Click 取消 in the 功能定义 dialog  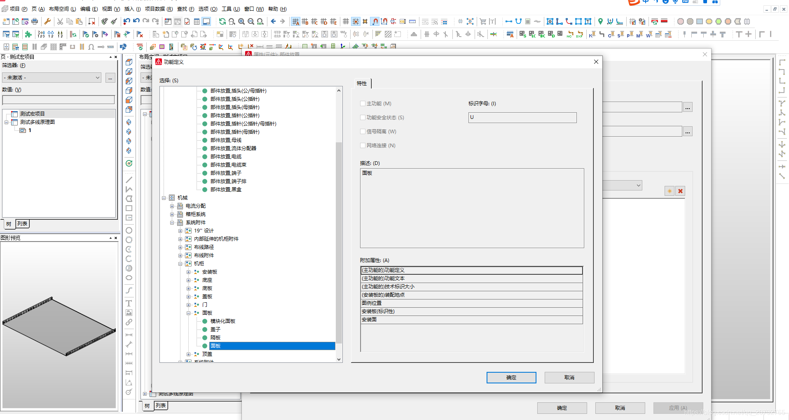[569, 377]
